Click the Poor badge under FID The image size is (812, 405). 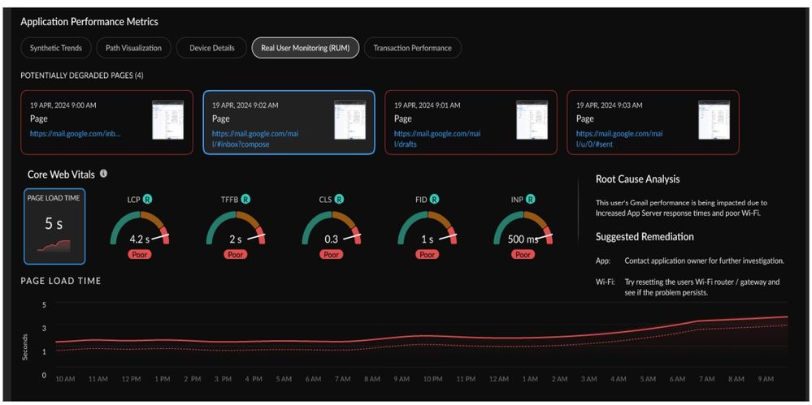[428, 255]
